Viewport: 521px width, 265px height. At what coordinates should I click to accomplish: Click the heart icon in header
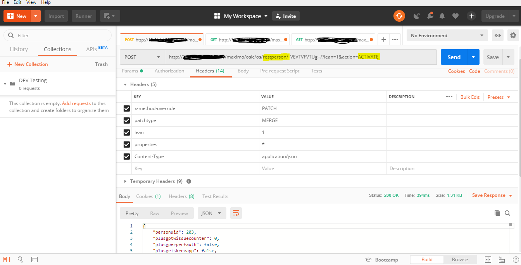[x=455, y=16]
